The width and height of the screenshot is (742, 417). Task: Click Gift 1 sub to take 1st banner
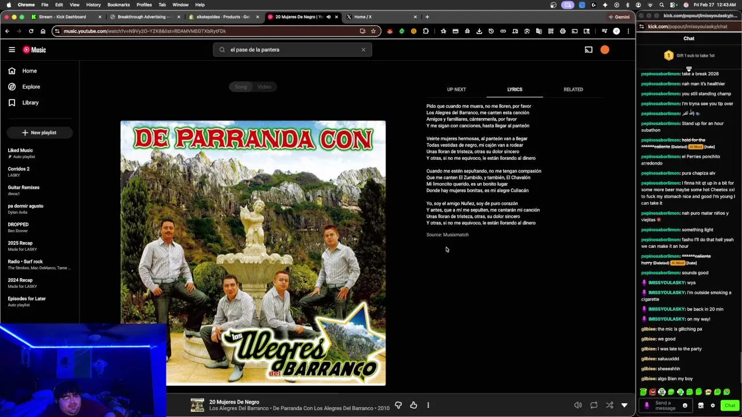click(x=689, y=56)
